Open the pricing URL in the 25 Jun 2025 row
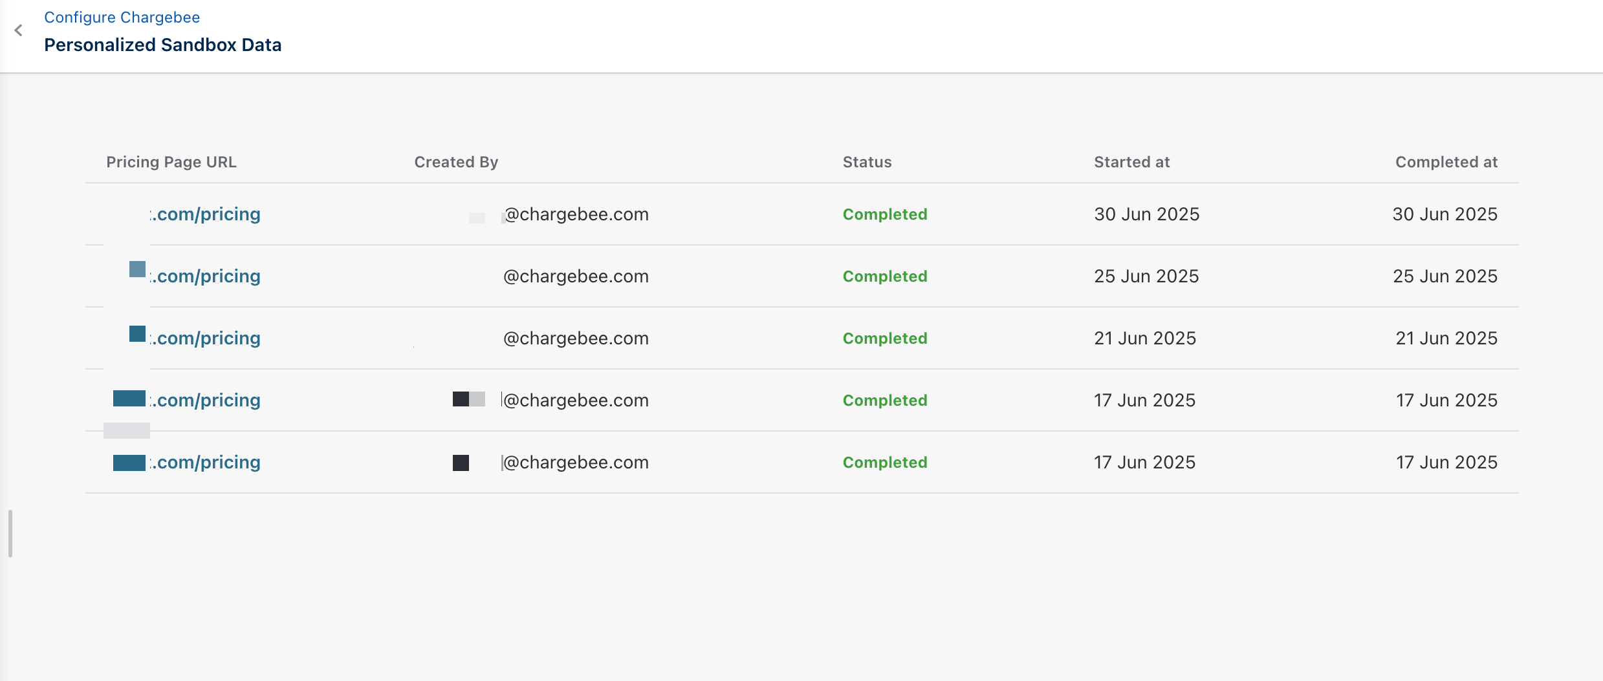Image resolution: width=1603 pixels, height=681 pixels. click(206, 277)
